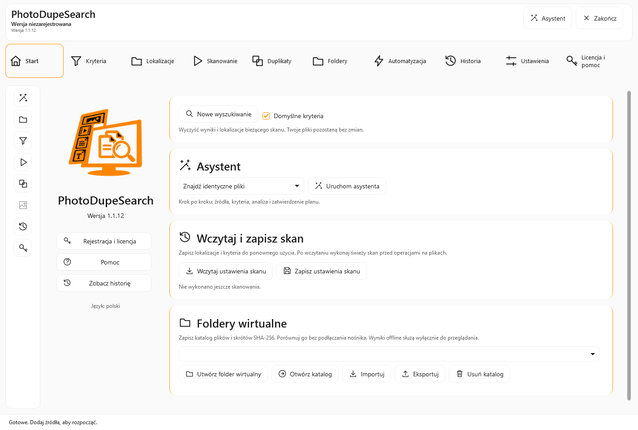
Task: Click the wand icon beside Asystent heading
Action: pos(185,165)
